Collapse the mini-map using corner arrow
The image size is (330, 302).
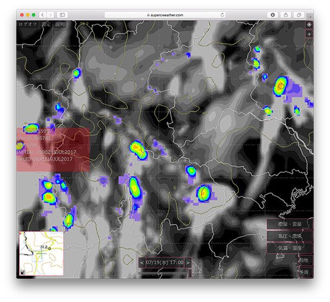tap(22, 272)
